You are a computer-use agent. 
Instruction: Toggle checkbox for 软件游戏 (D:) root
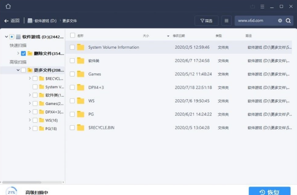[12, 37]
